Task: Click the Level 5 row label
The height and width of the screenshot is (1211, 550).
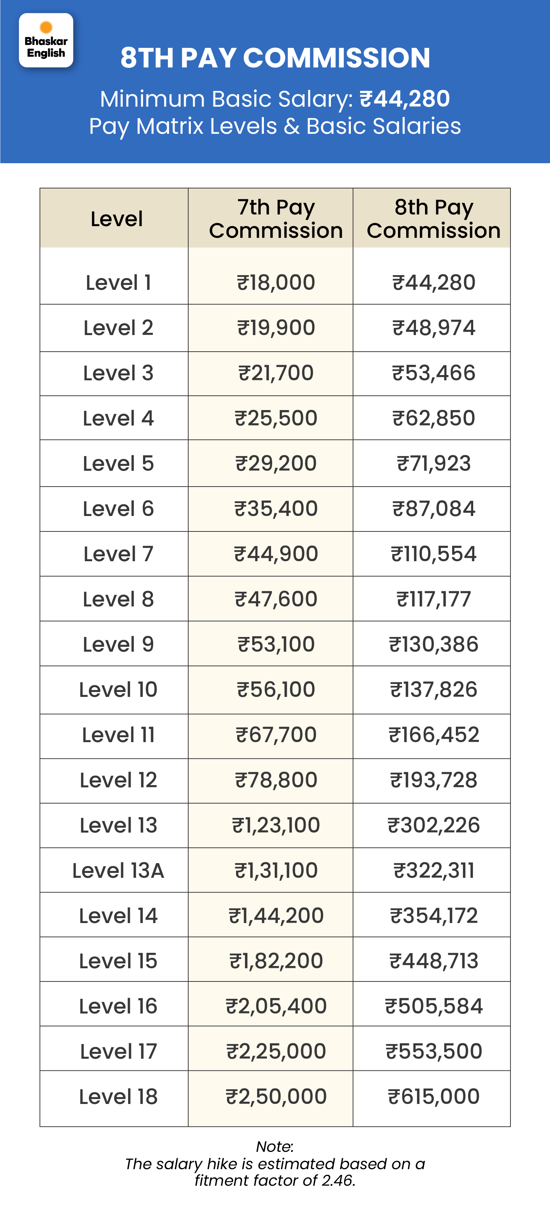Action: [x=118, y=464]
